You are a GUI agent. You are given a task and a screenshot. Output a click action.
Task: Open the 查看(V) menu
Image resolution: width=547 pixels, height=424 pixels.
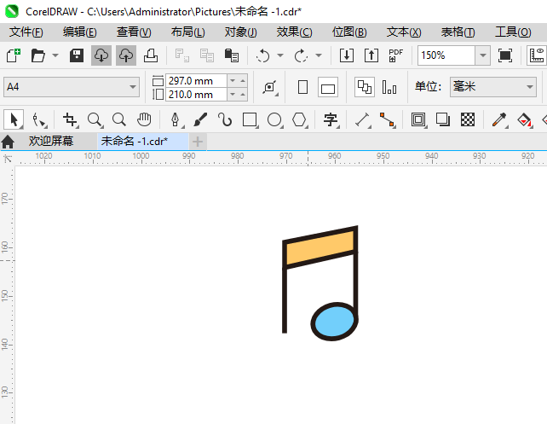(x=134, y=32)
